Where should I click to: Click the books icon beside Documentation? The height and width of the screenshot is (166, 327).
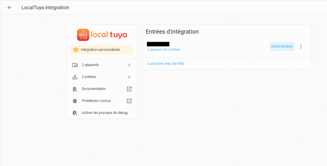pyautogui.click(x=75, y=89)
